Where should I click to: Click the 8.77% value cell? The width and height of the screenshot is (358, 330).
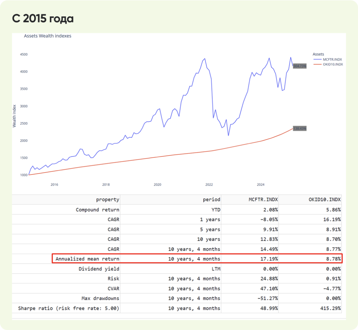click(333, 249)
